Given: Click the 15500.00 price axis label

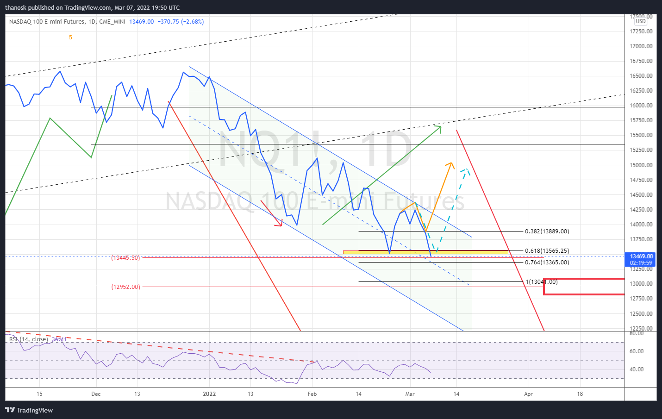Looking at the screenshot, I should click(641, 135).
